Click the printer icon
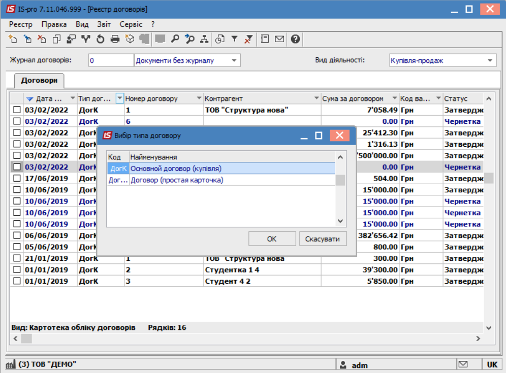The width and height of the screenshot is (506, 373). (x=115, y=39)
